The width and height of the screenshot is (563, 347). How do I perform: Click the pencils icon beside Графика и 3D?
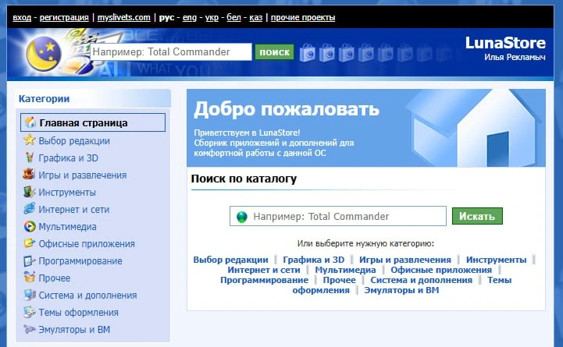coord(30,158)
